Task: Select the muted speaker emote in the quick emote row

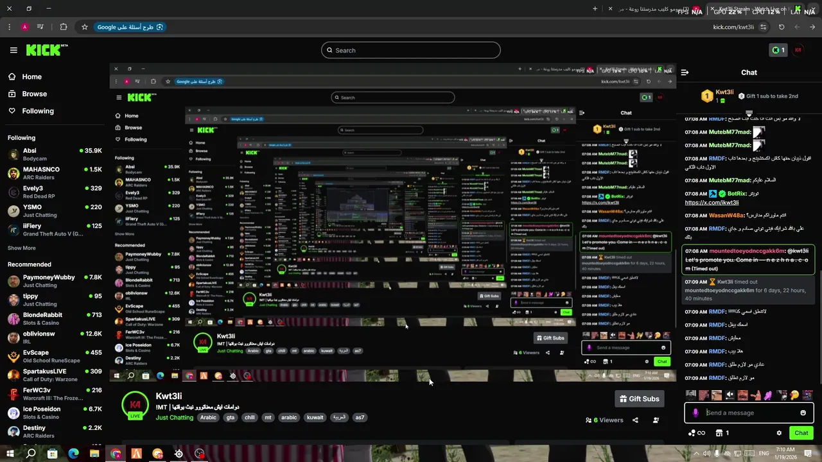Action: click(x=730, y=395)
